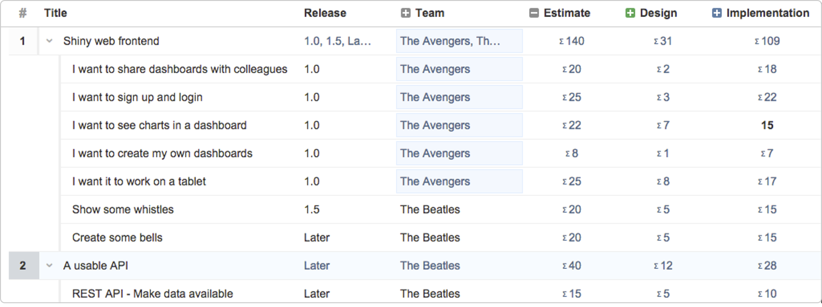
Task: Open Team field for share dashboards story
Action: click(459, 69)
